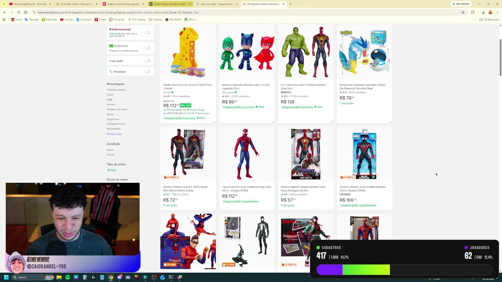The image size is (502, 282).
Task: Open the Apps grid in bookmarks bar
Action: [4, 19]
